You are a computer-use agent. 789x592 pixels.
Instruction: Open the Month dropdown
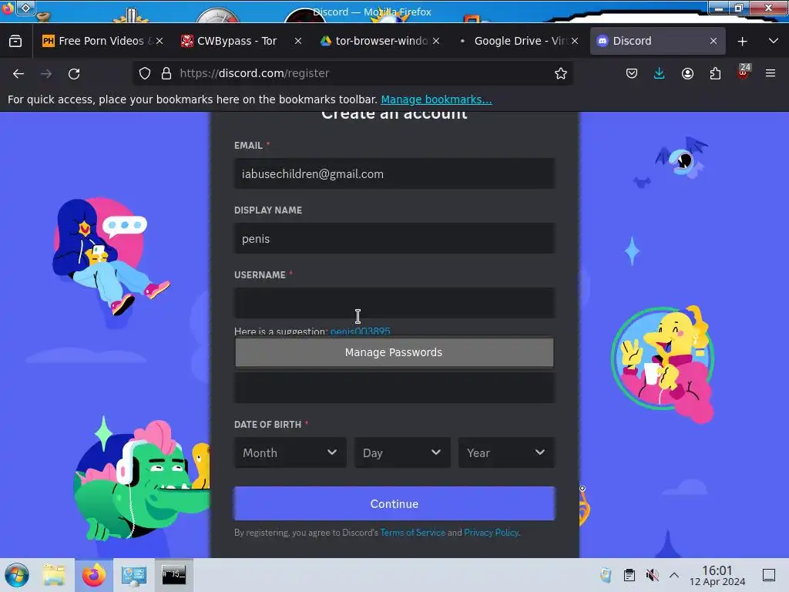290,452
